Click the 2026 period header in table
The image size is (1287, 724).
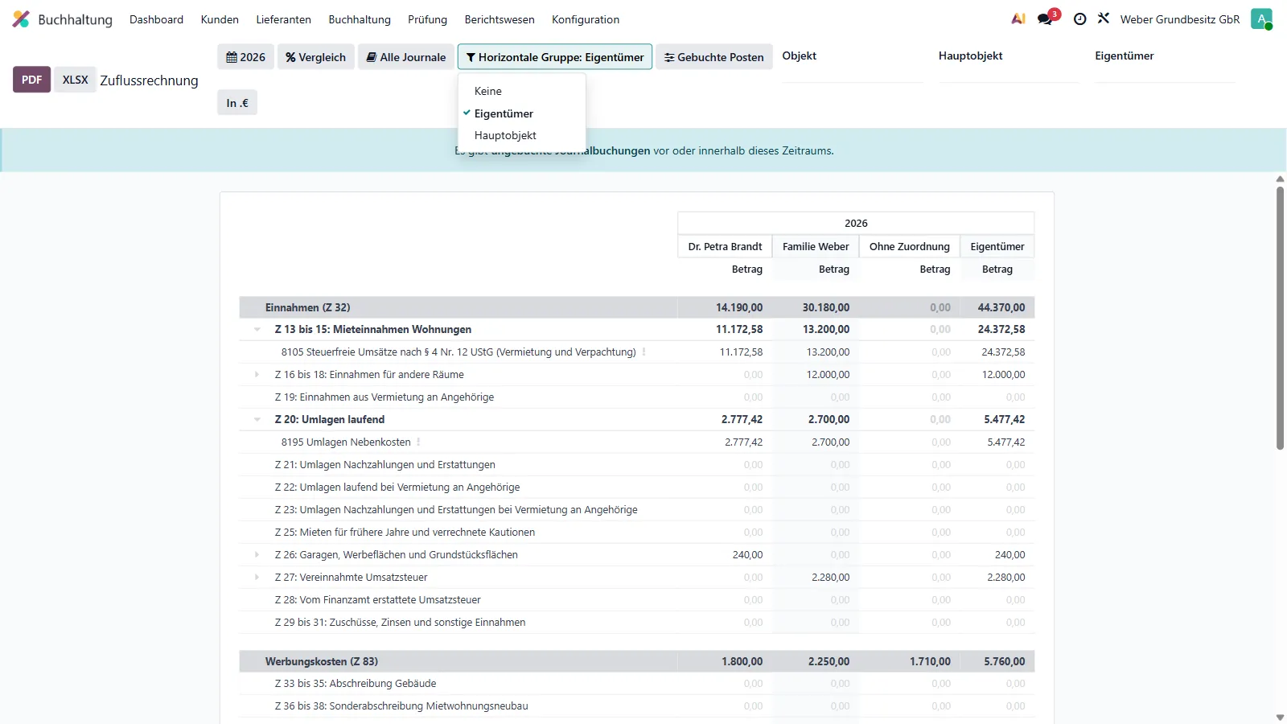coord(856,223)
